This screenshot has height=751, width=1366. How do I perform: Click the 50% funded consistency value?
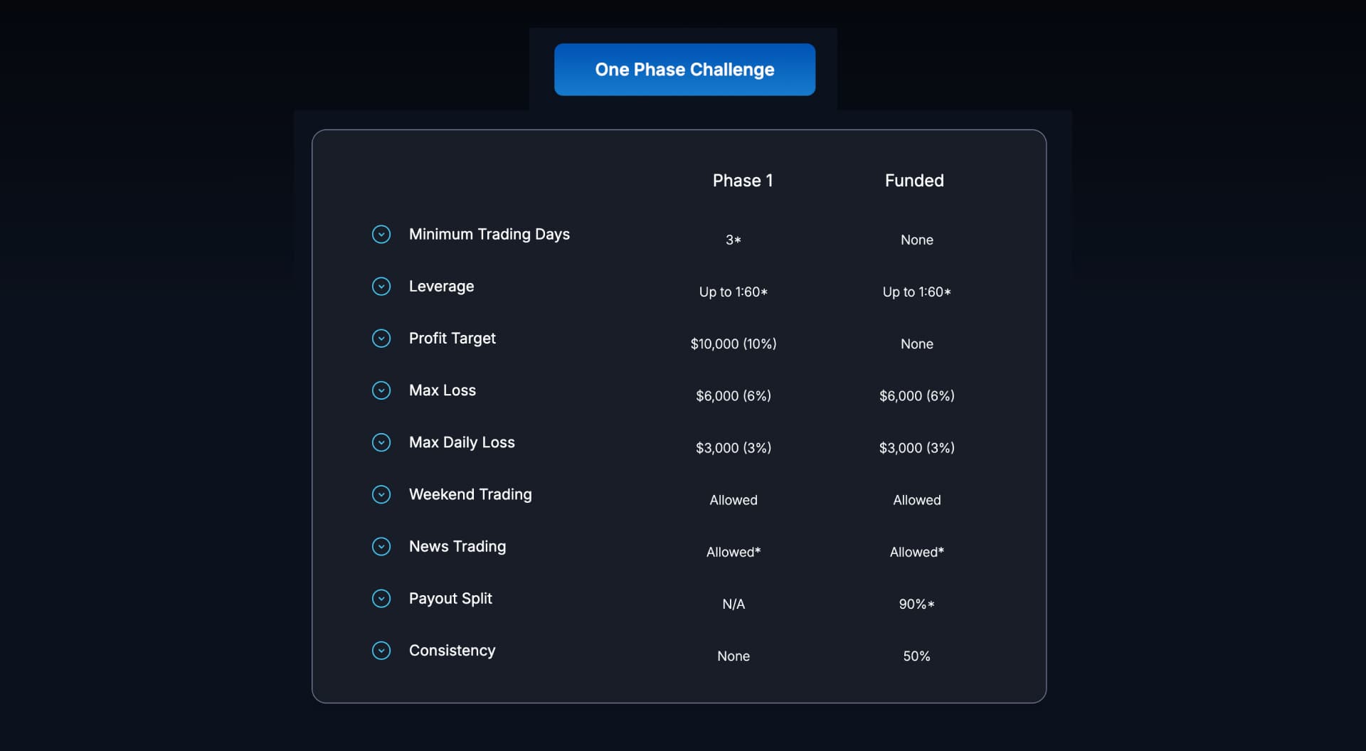pos(916,656)
